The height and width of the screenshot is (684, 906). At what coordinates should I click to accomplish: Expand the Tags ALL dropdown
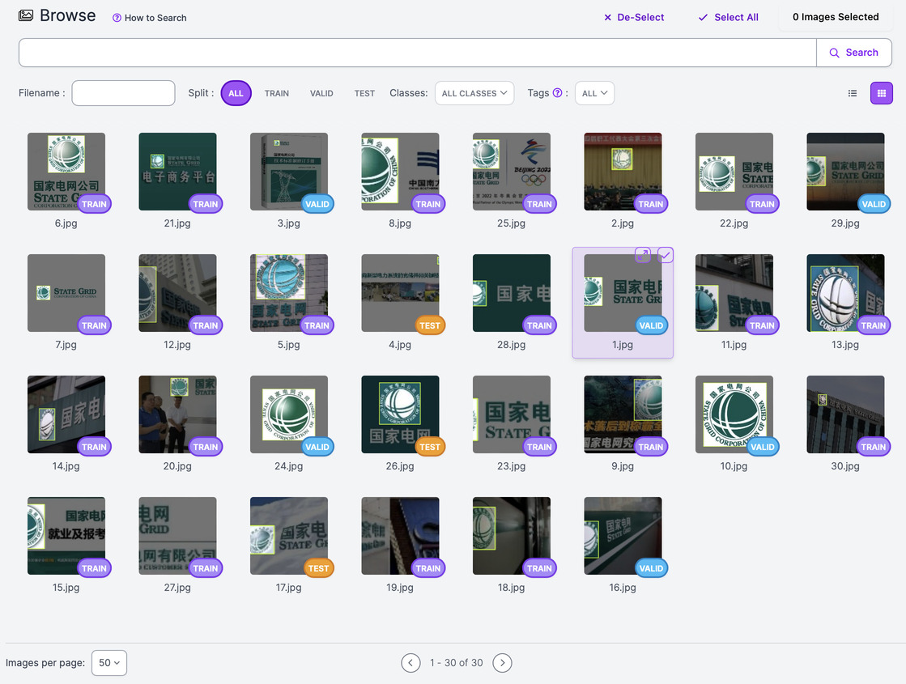594,93
